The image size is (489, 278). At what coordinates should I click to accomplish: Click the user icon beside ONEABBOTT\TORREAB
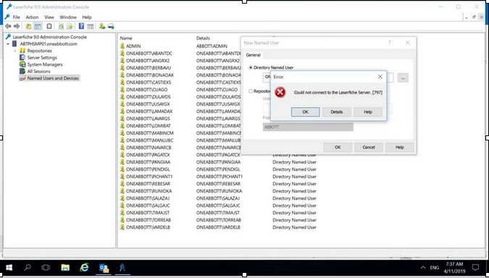click(x=122, y=220)
